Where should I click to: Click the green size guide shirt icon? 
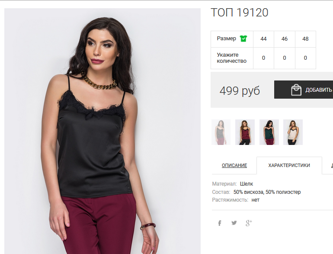coord(243,39)
